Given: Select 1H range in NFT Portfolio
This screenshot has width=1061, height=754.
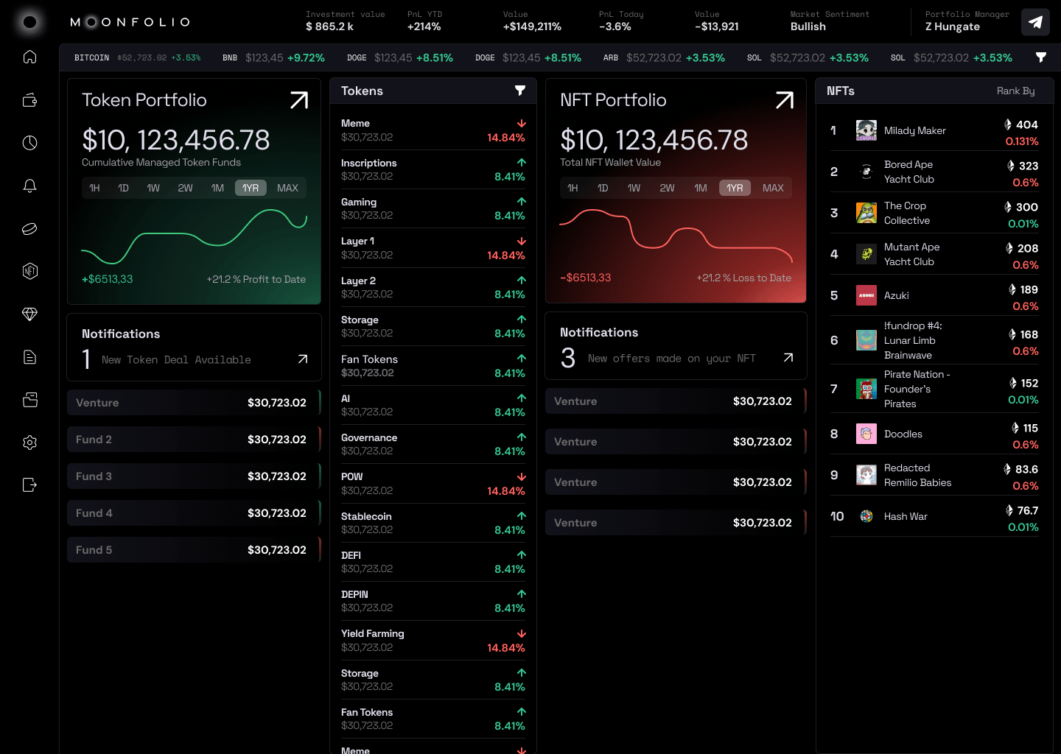Looking at the screenshot, I should pos(572,188).
